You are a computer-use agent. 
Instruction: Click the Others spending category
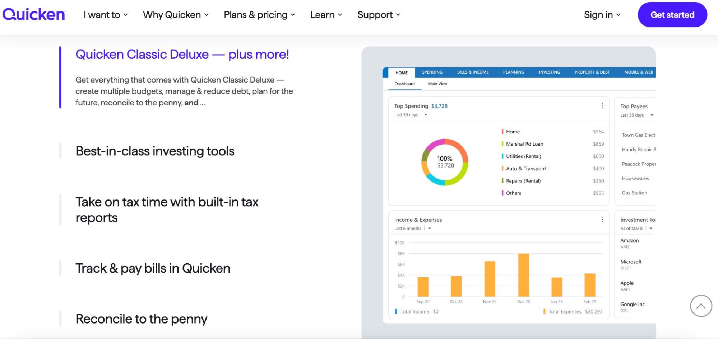tap(553, 193)
